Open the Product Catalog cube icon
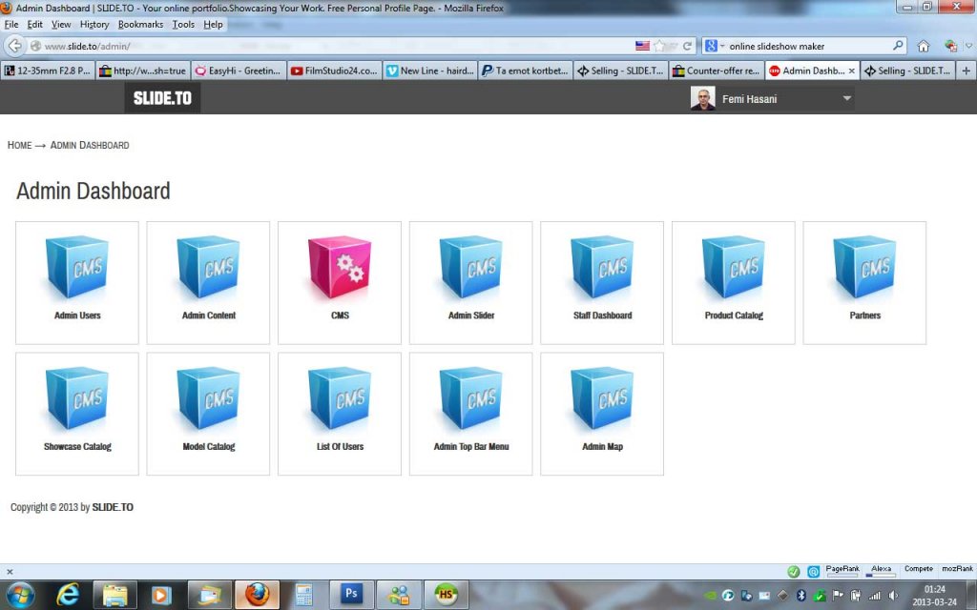Image resolution: width=977 pixels, height=610 pixels. click(x=734, y=267)
